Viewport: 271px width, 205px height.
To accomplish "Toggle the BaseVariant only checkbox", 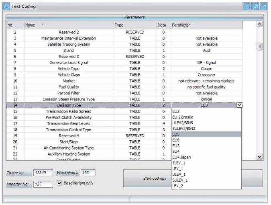I will pyautogui.click(x=59, y=183).
